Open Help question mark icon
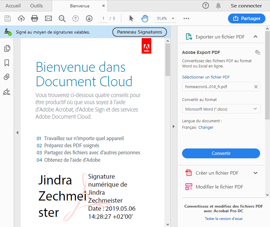This screenshot has width=270, height=227. point(206,6)
